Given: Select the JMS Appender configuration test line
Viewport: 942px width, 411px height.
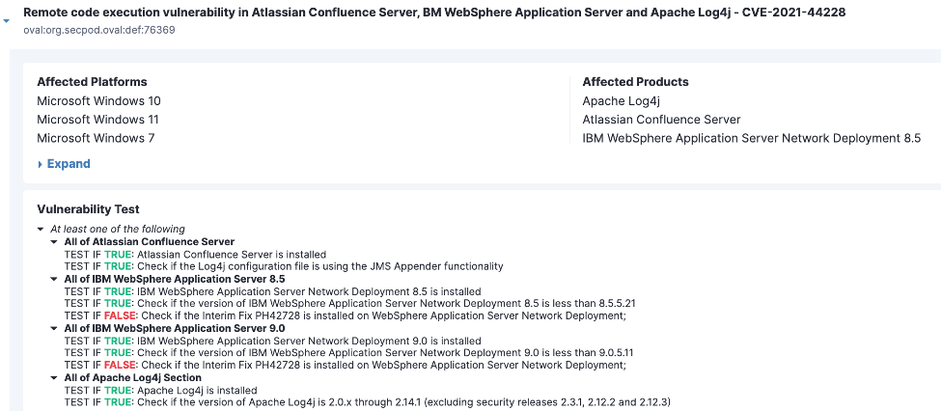Looking at the screenshot, I should [284, 266].
